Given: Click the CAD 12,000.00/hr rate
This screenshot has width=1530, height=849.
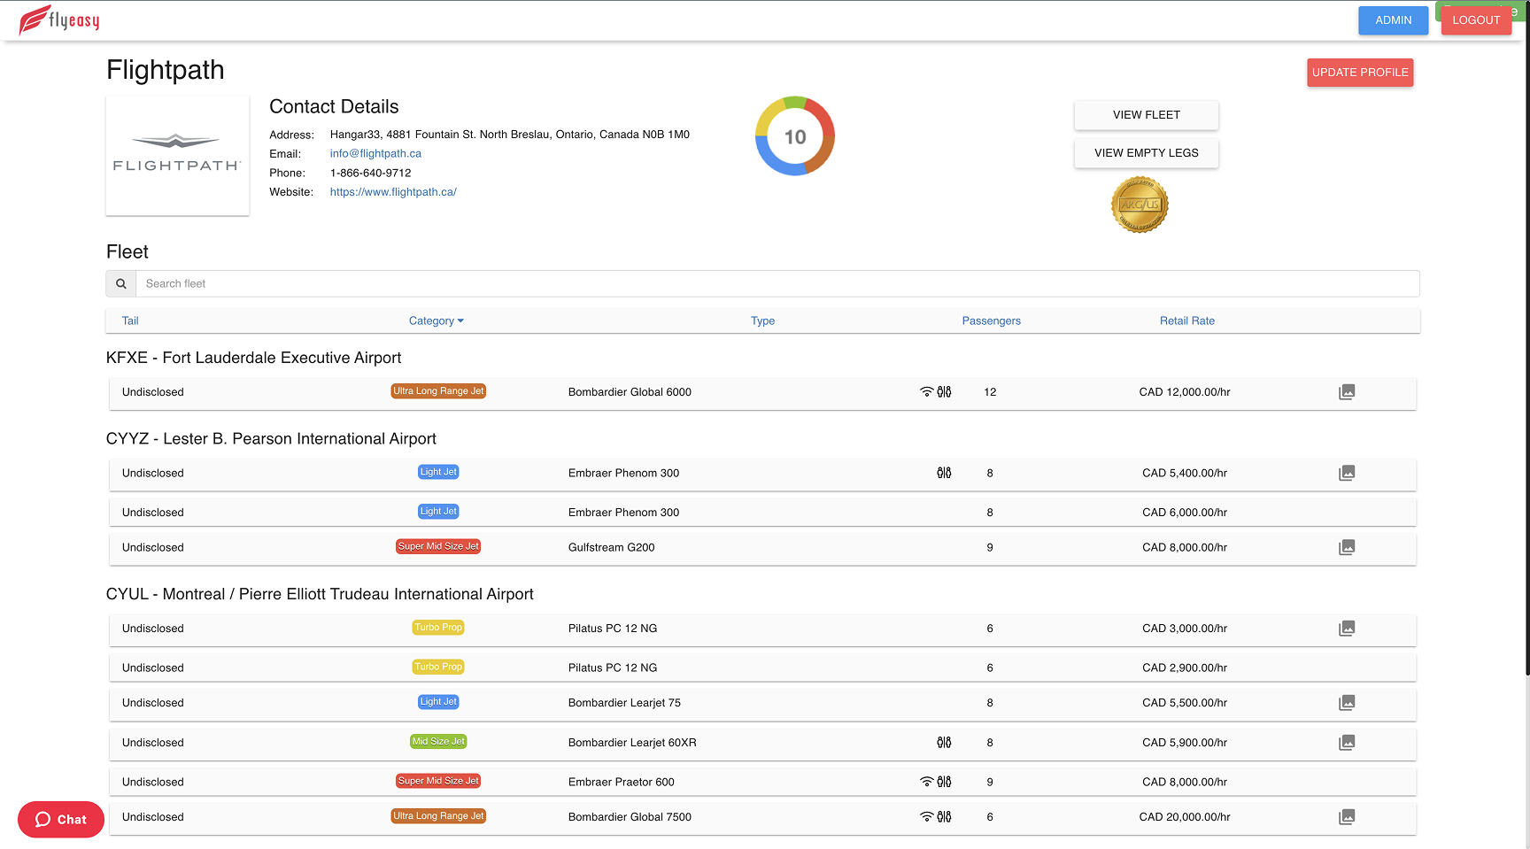Looking at the screenshot, I should tap(1185, 392).
